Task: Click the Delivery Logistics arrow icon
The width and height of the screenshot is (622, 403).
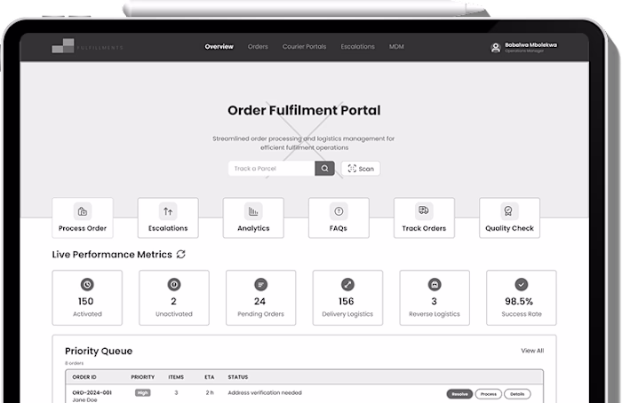Action: click(347, 284)
